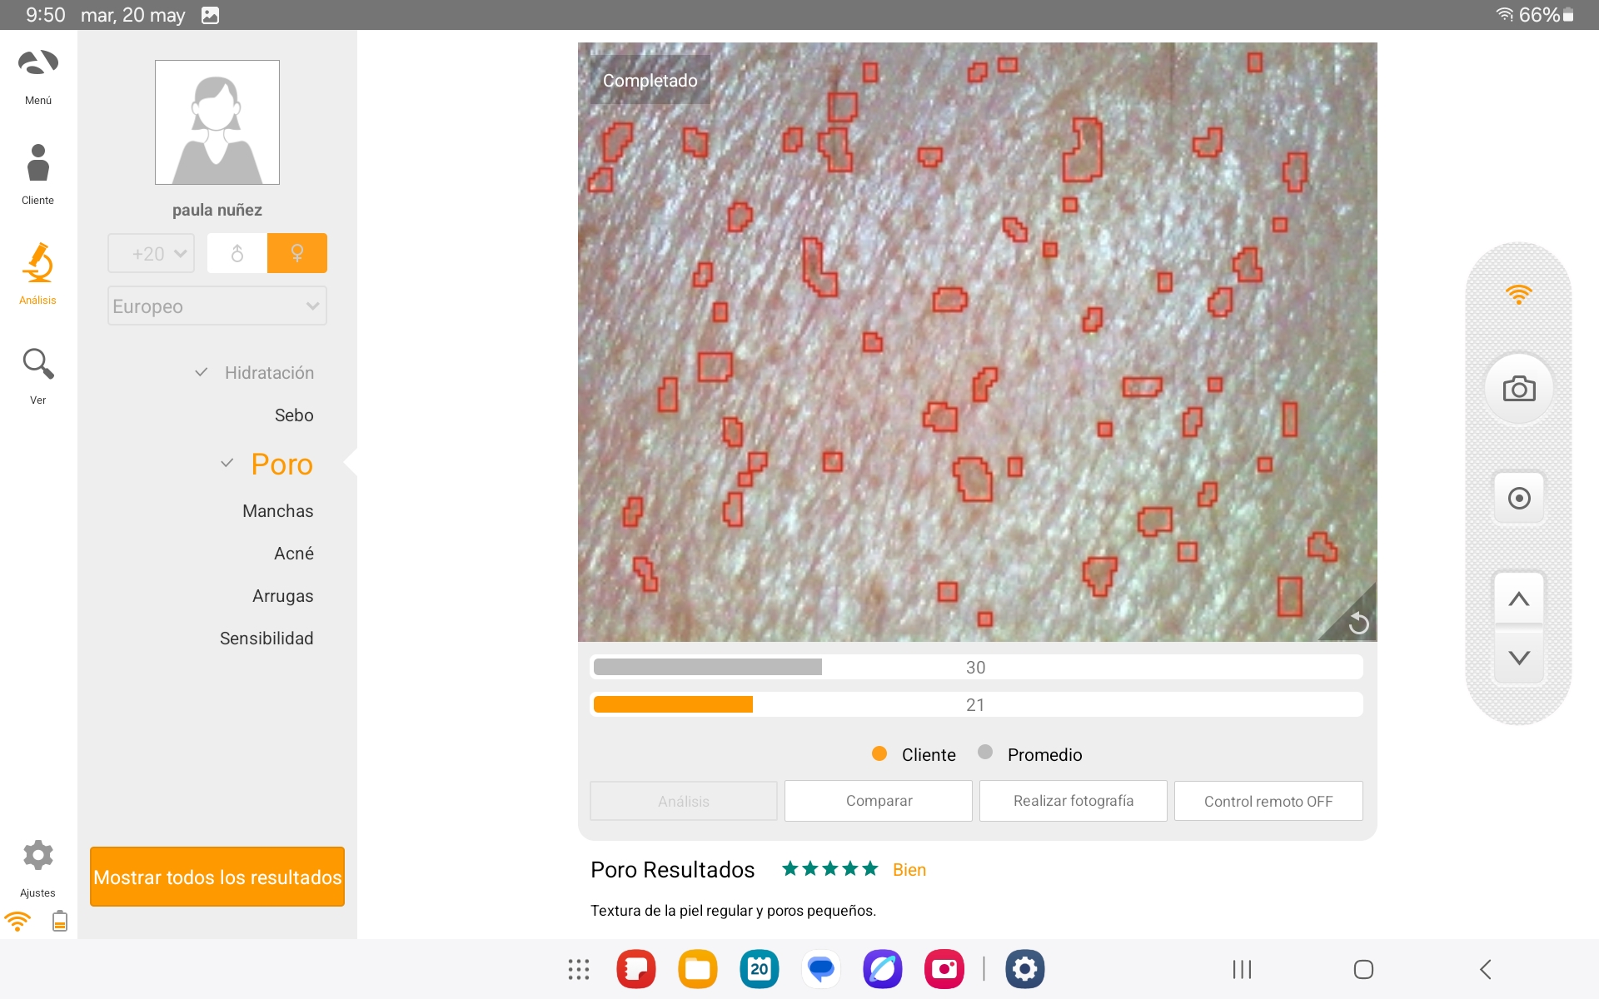Open the messages app in taskbar
Image resolution: width=1599 pixels, height=999 pixels.
click(821, 969)
